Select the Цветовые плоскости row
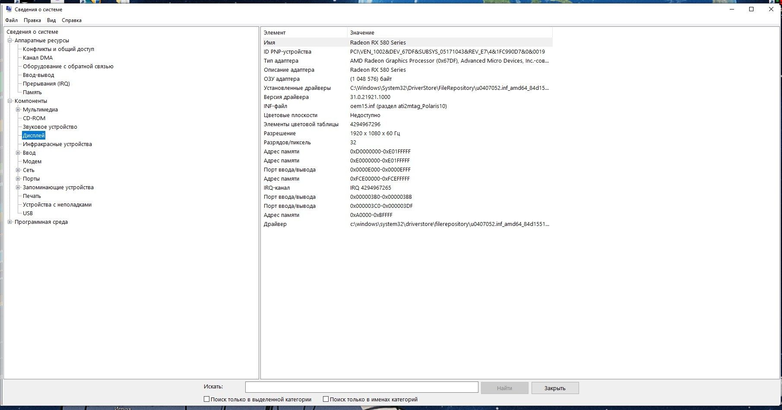 click(407, 115)
